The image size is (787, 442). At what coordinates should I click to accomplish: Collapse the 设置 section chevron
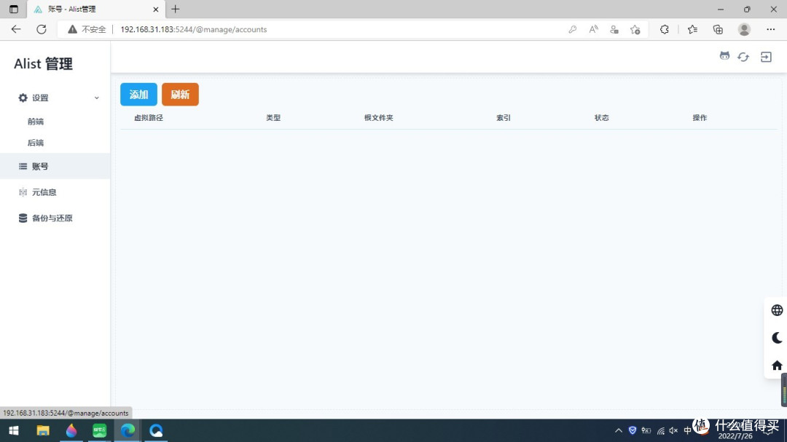click(x=95, y=97)
